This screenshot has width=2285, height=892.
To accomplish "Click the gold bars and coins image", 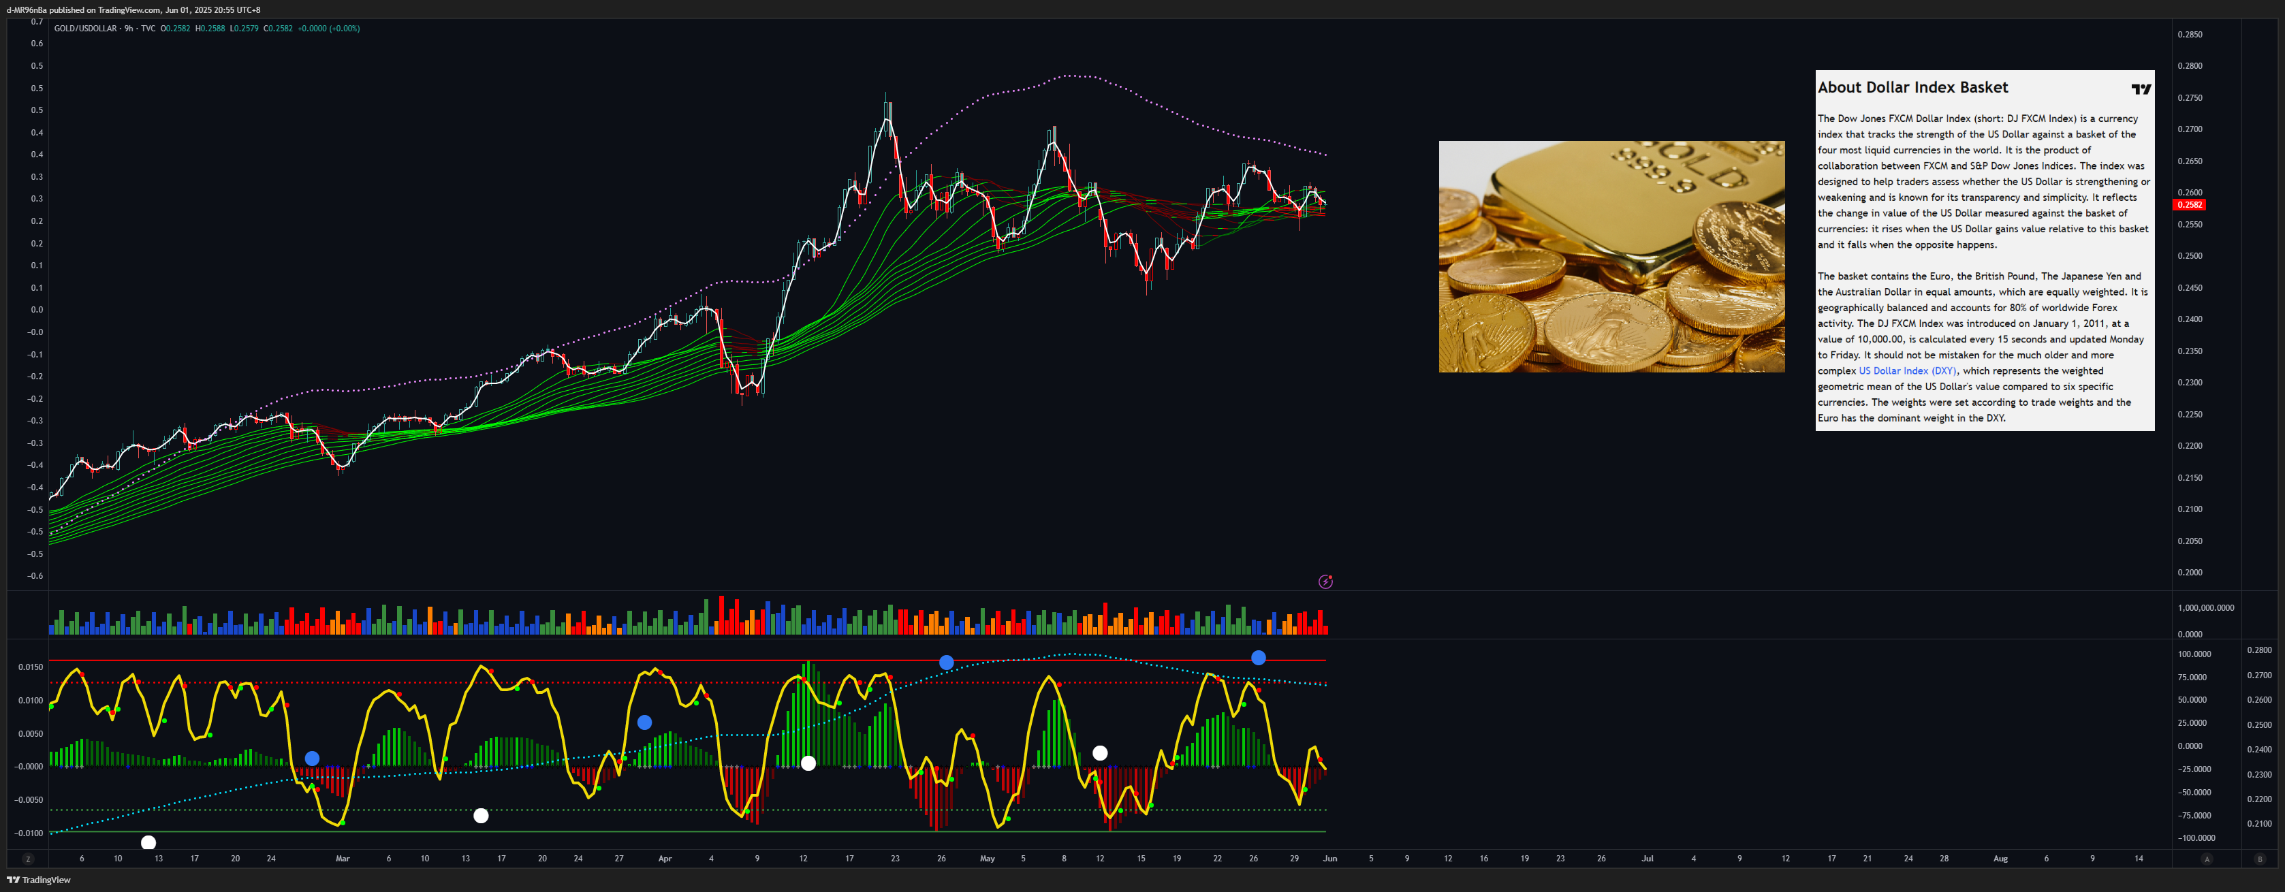I will coord(1611,256).
